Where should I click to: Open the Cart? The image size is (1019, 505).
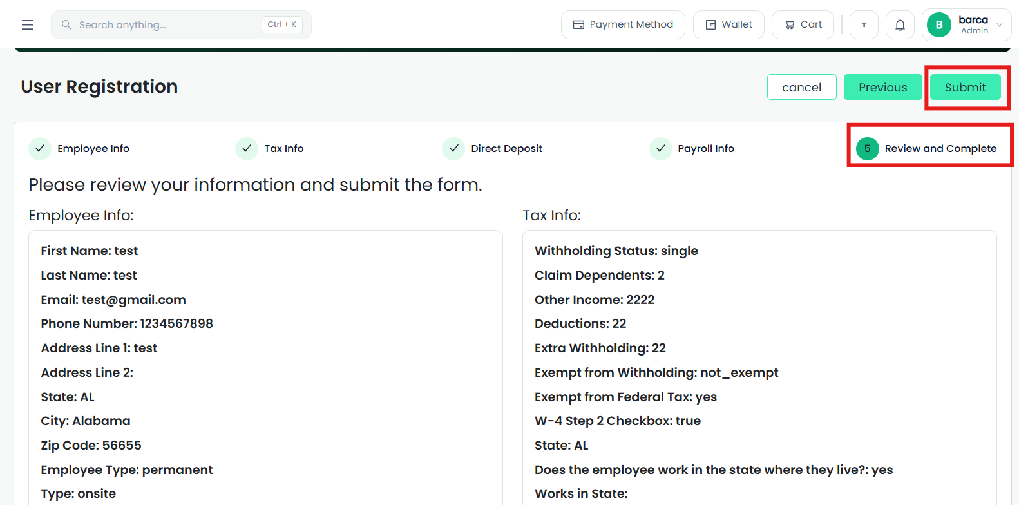pos(803,25)
